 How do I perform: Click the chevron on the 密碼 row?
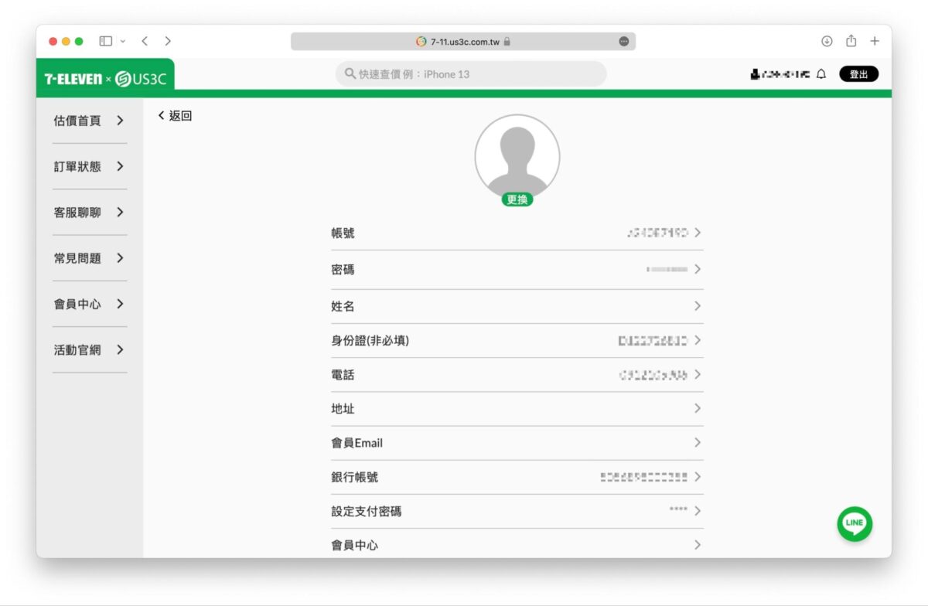click(x=698, y=270)
